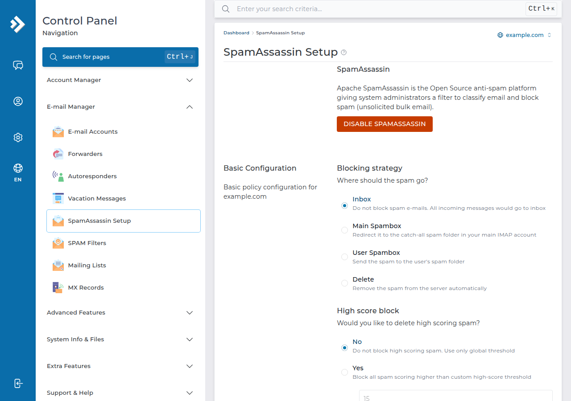Click the Ctrl+K shortcut badge
The height and width of the screenshot is (401, 571).
click(541, 9)
